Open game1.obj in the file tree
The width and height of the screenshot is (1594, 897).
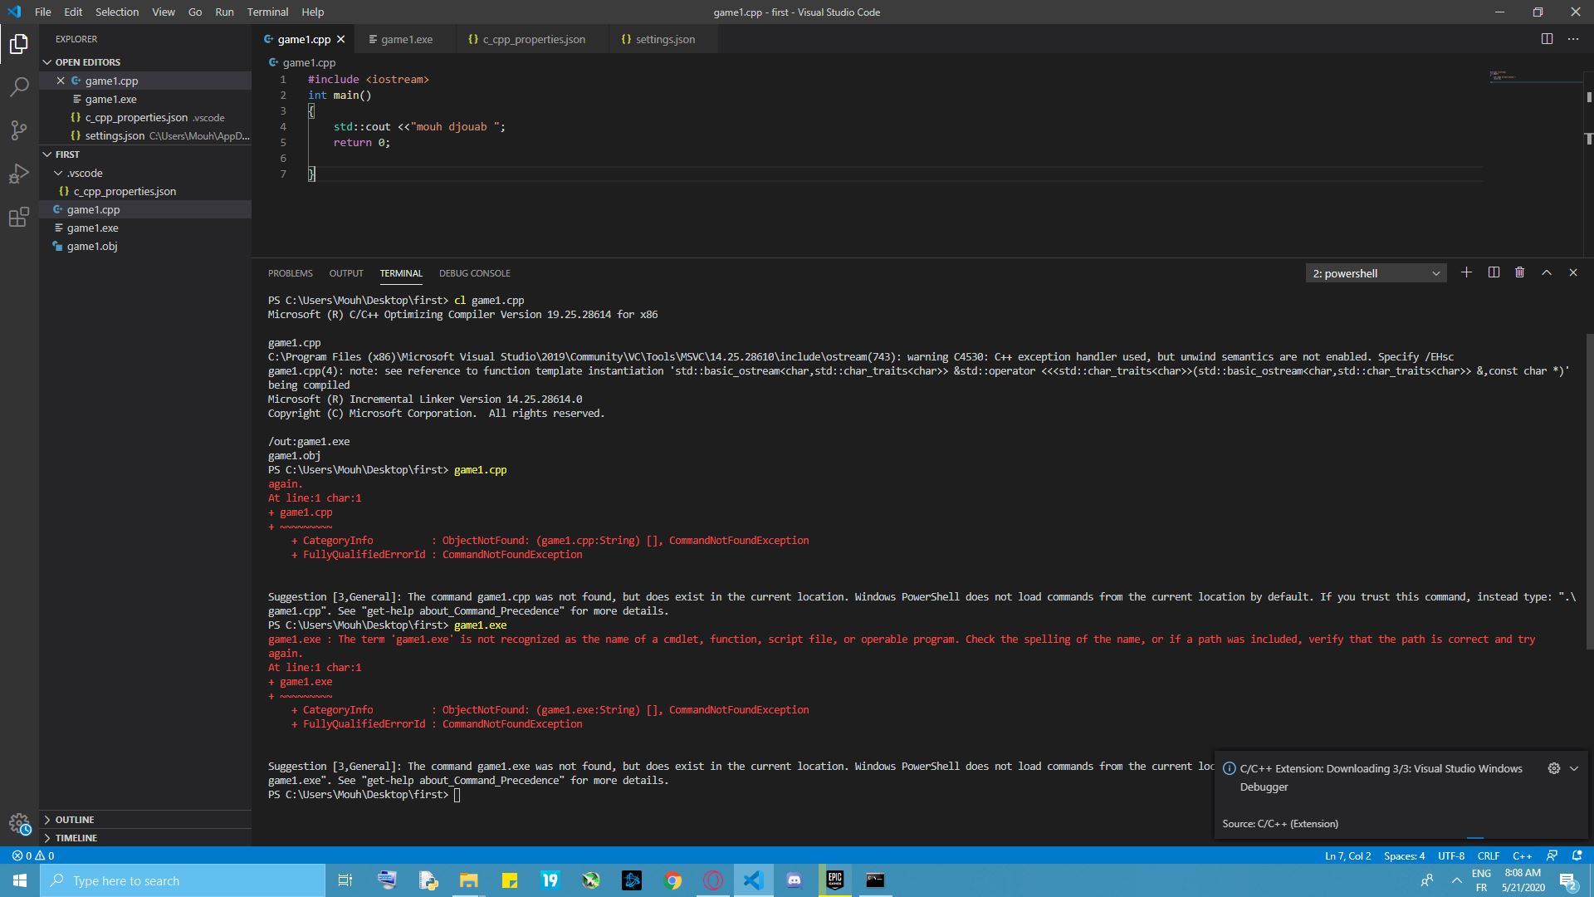(92, 247)
